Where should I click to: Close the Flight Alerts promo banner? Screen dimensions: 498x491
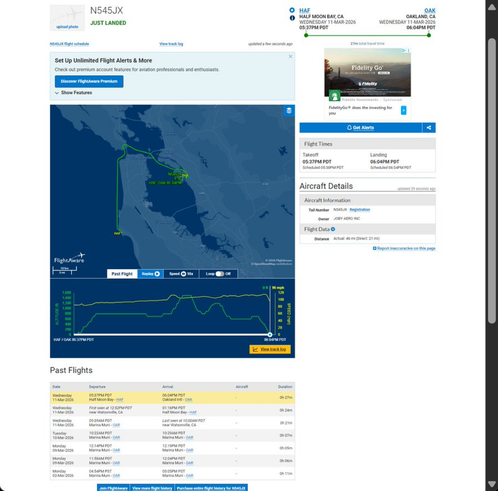pos(290,57)
